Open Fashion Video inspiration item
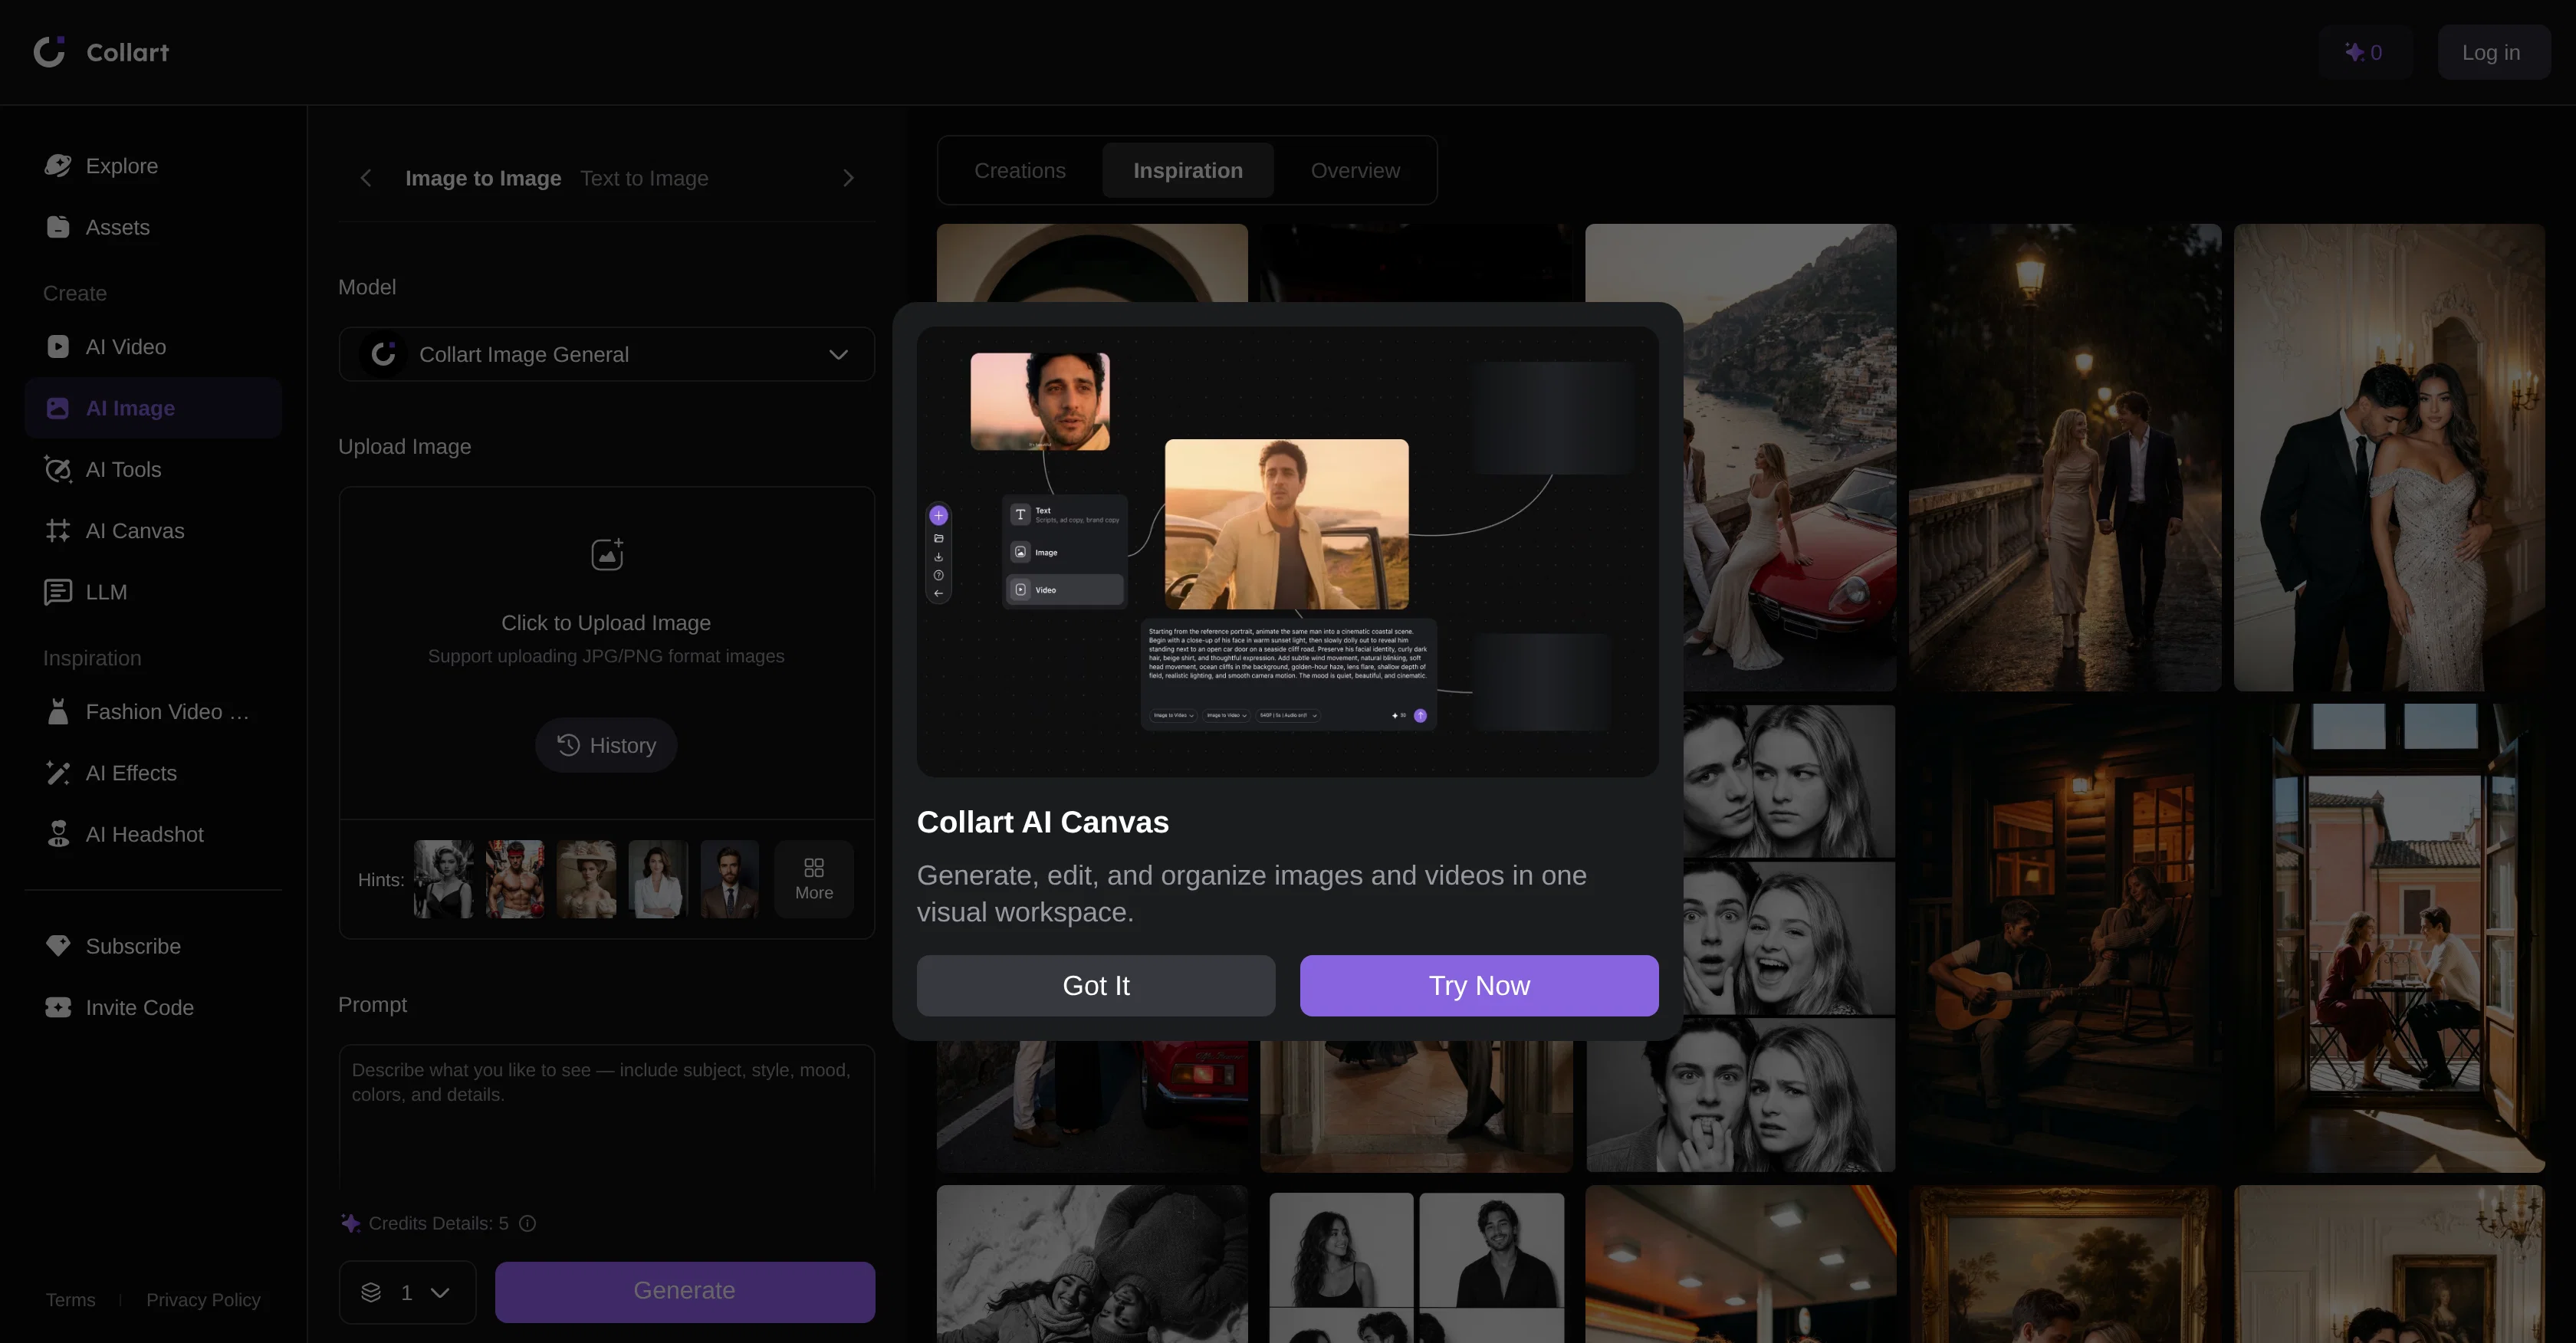 (153, 712)
